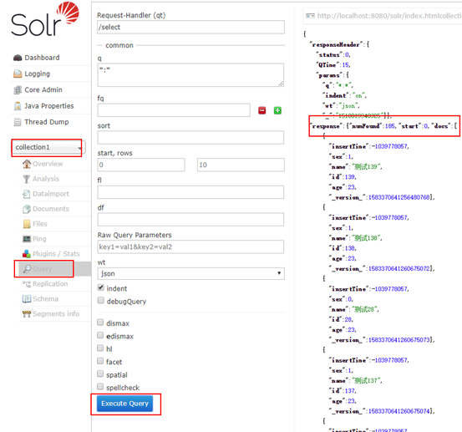Click the Core Admin icon

(x=18, y=90)
